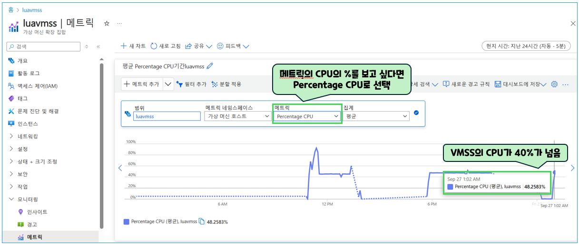Image resolution: width=579 pixels, height=245 pixels.
Task: Click the sidebar sort up-down arrows icon
Action: 87,47
